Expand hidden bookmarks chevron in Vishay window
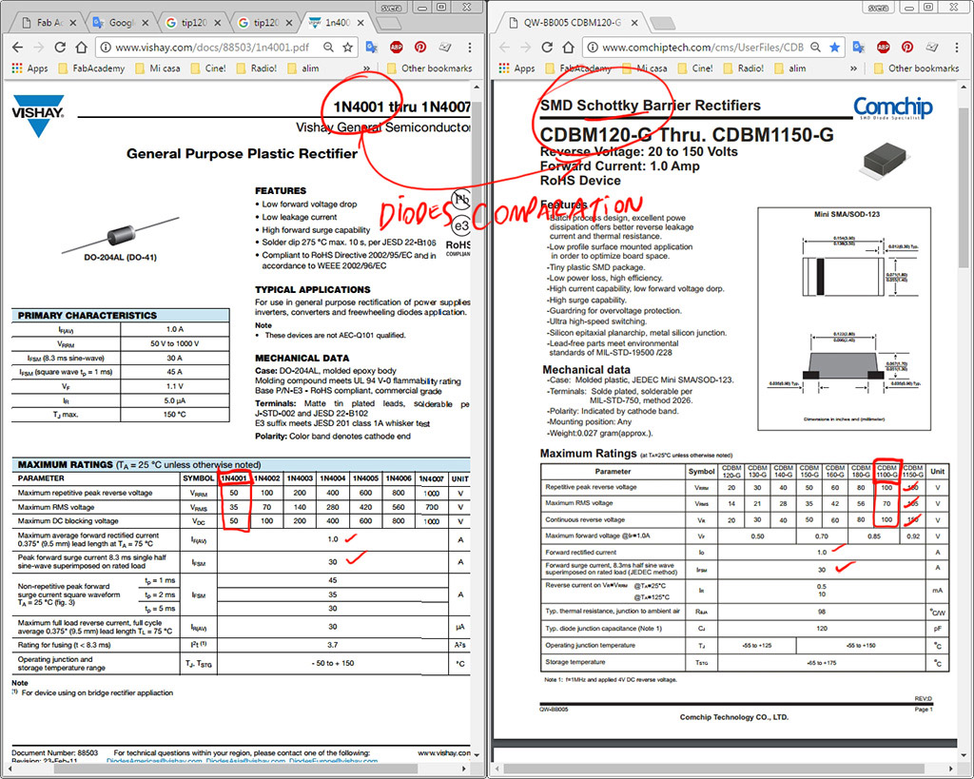The image size is (974, 779). [x=366, y=68]
